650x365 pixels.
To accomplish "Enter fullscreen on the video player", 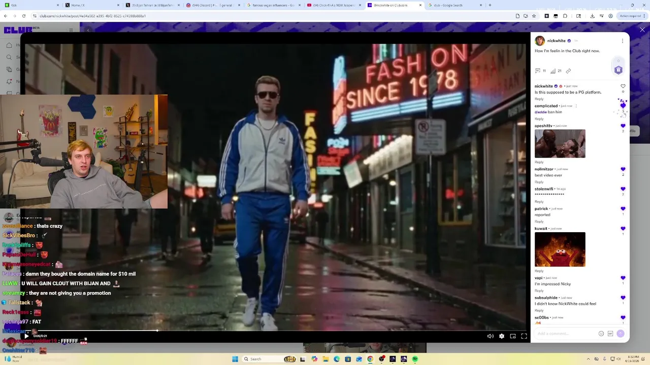I will coord(524,336).
